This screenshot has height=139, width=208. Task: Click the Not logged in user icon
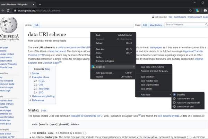(x=153, y=17)
